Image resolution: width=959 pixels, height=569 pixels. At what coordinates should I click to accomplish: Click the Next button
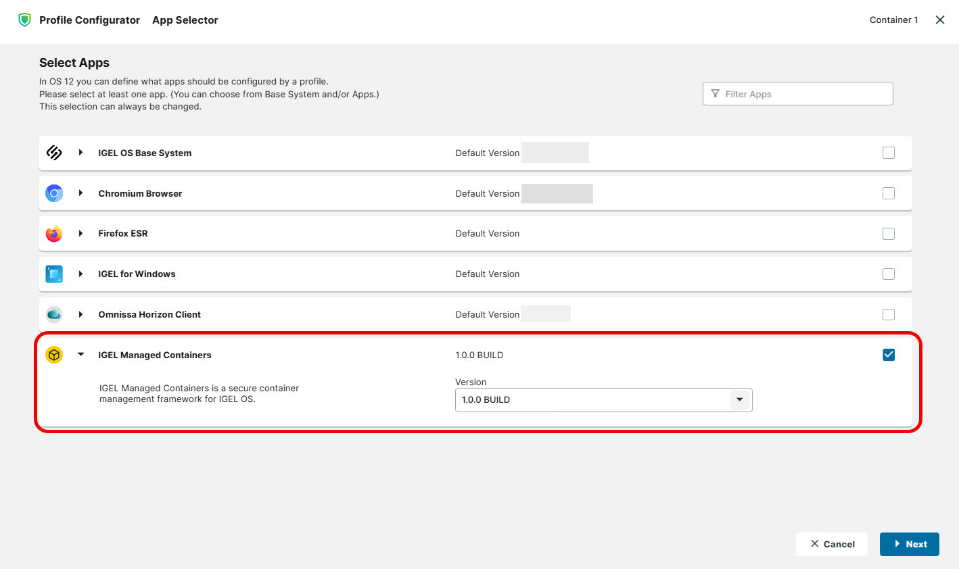(909, 544)
